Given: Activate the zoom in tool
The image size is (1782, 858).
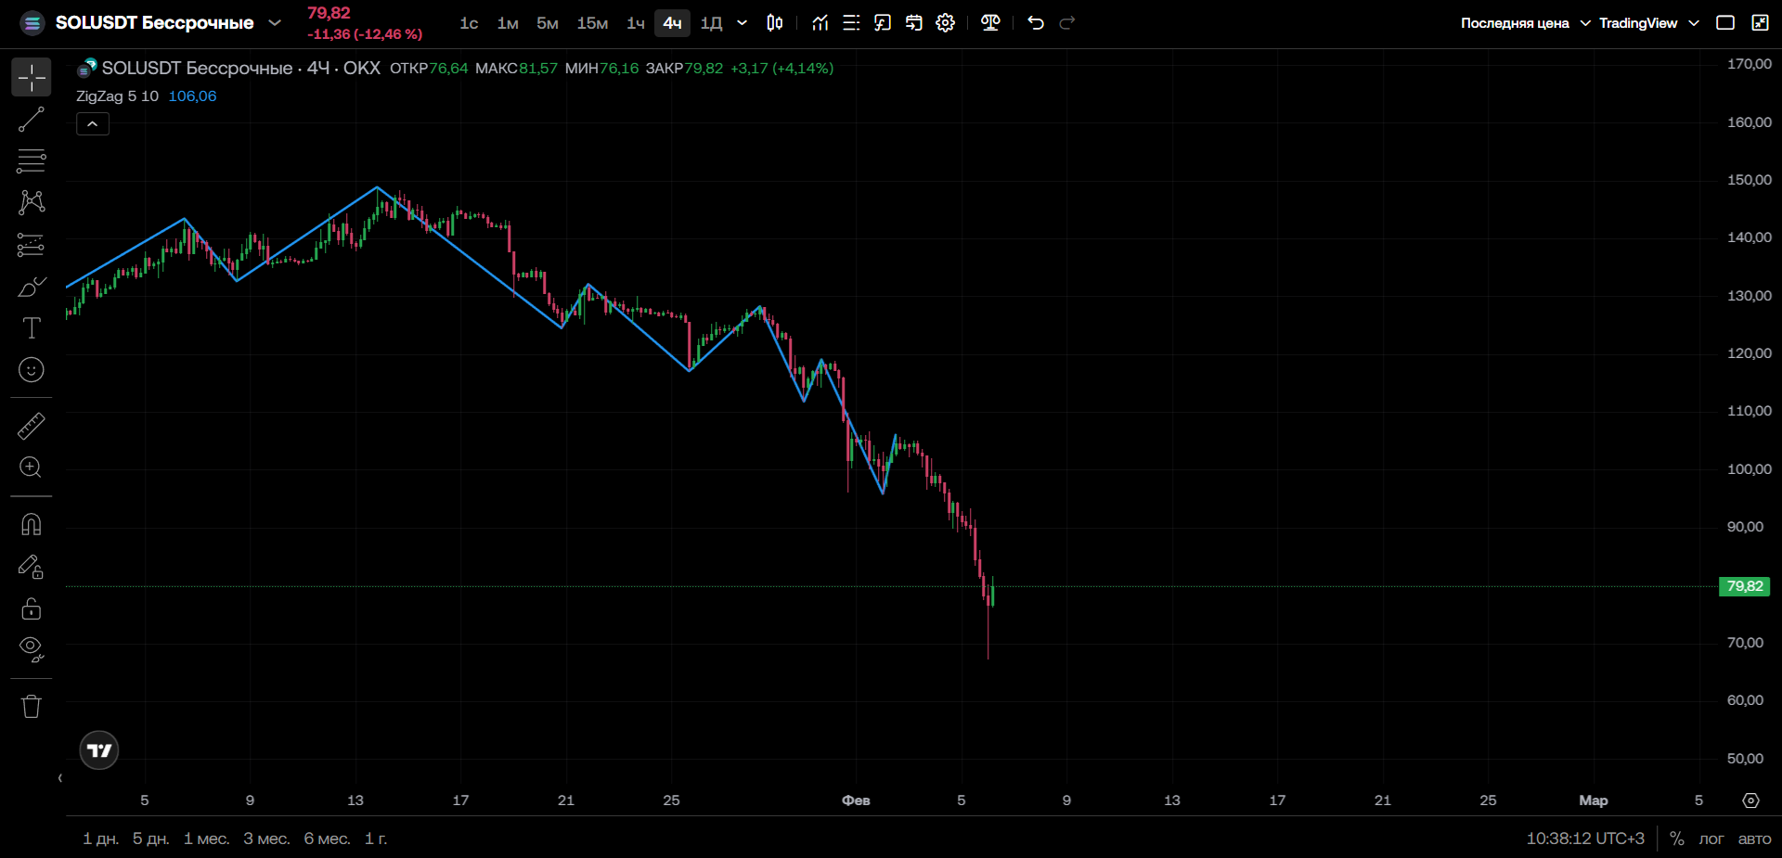Looking at the screenshot, I should coord(32,467).
